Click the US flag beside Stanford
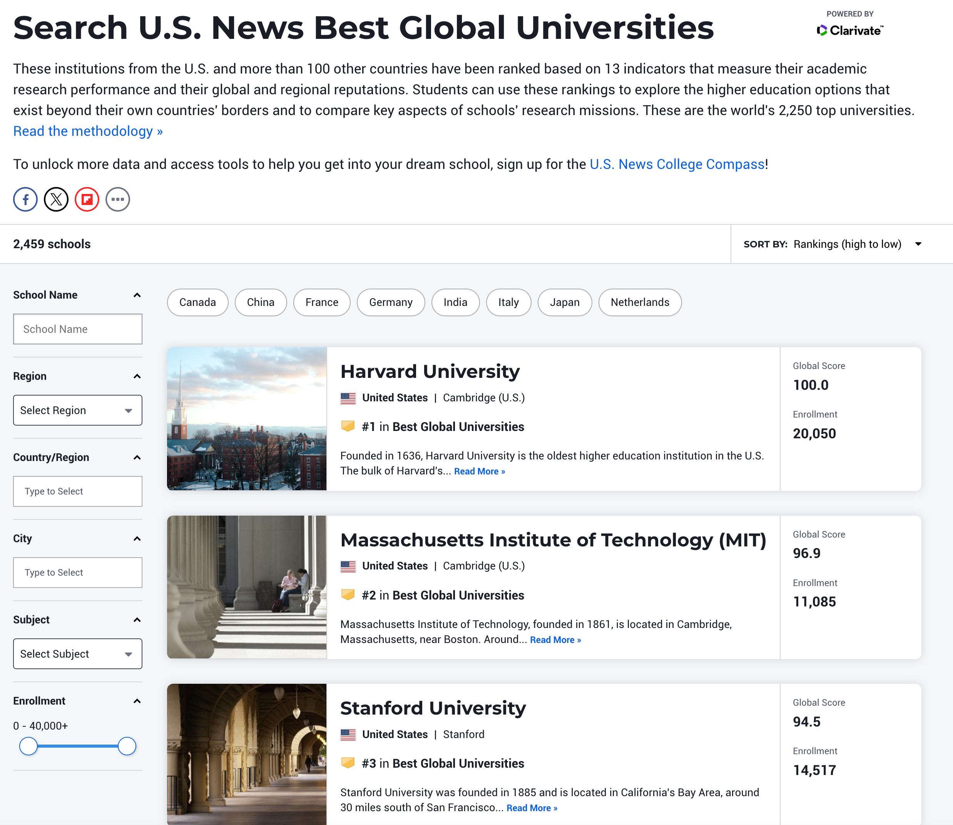 tap(348, 734)
